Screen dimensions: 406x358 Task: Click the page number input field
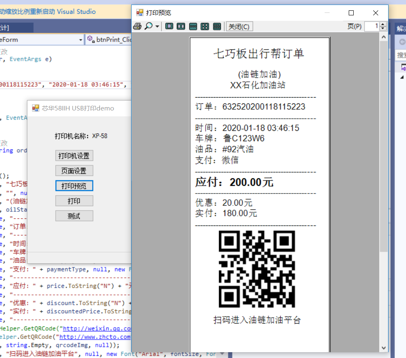coord(372,26)
